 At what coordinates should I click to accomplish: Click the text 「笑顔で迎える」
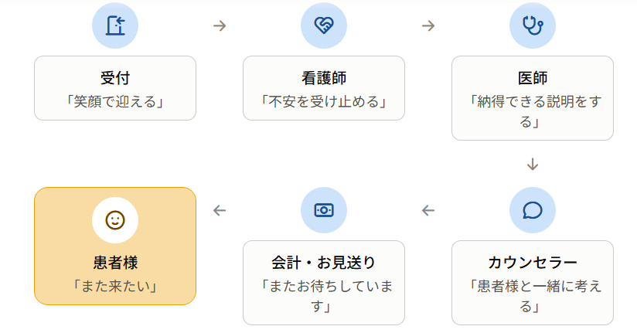pos(115,101)
